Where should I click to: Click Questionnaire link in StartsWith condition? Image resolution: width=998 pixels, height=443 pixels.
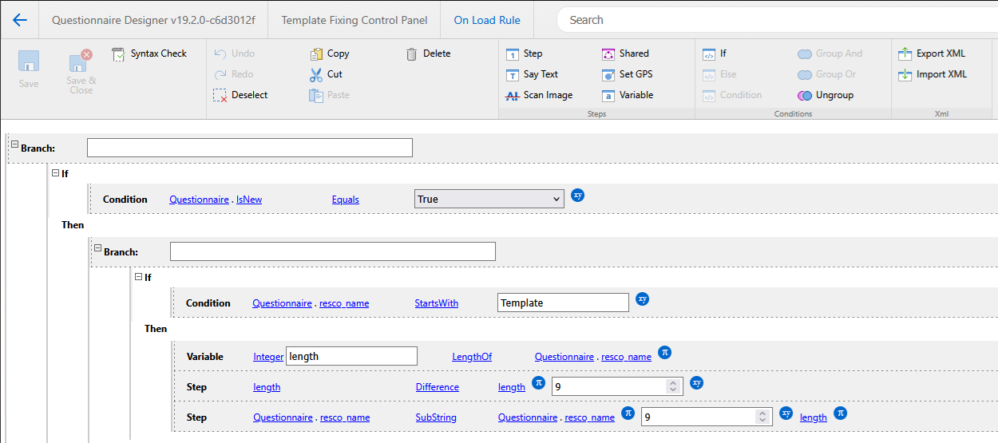coord(282,303)
